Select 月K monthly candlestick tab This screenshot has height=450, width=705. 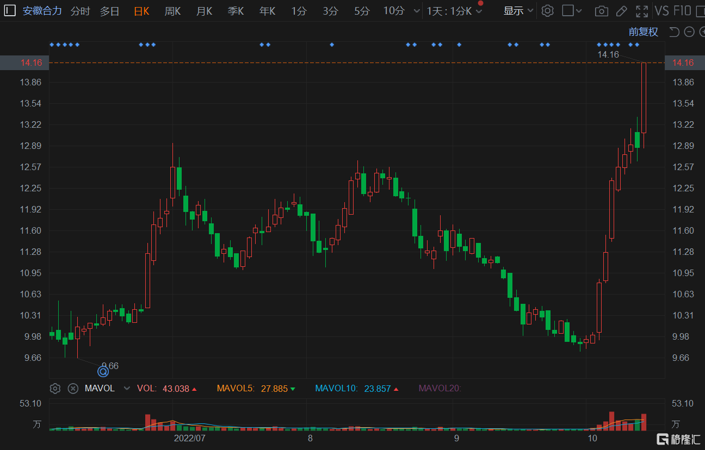[x=204, y=11]
